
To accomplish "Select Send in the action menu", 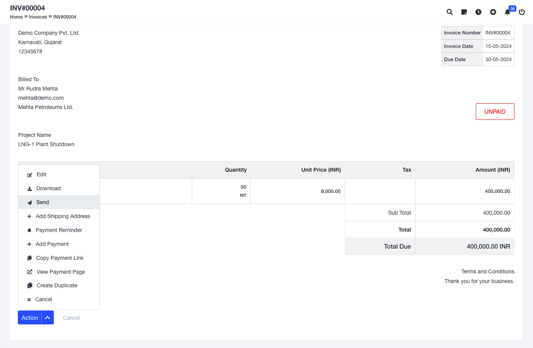I will (x=43, y=203).
